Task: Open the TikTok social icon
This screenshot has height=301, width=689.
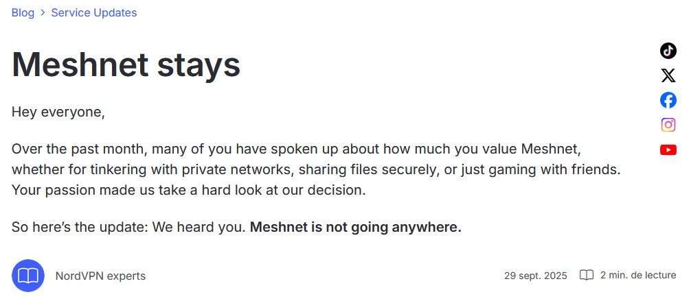Action: click(x=668, y=51)
